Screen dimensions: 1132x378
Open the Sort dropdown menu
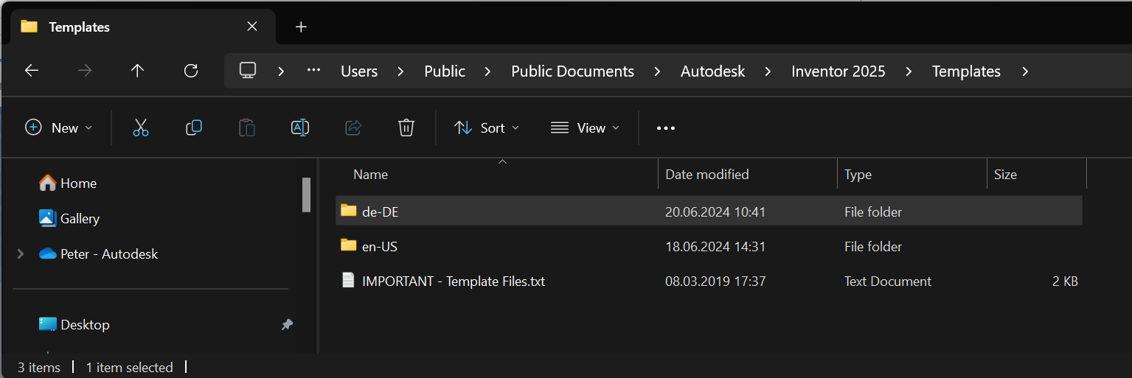(x=487, y=128)
